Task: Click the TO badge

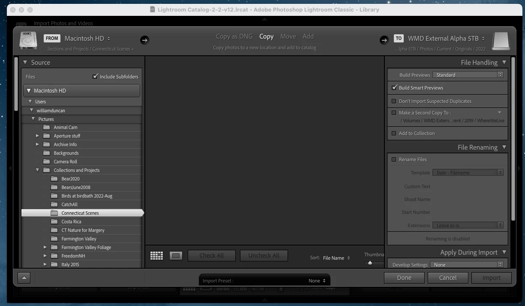Action: click(399, 38)
